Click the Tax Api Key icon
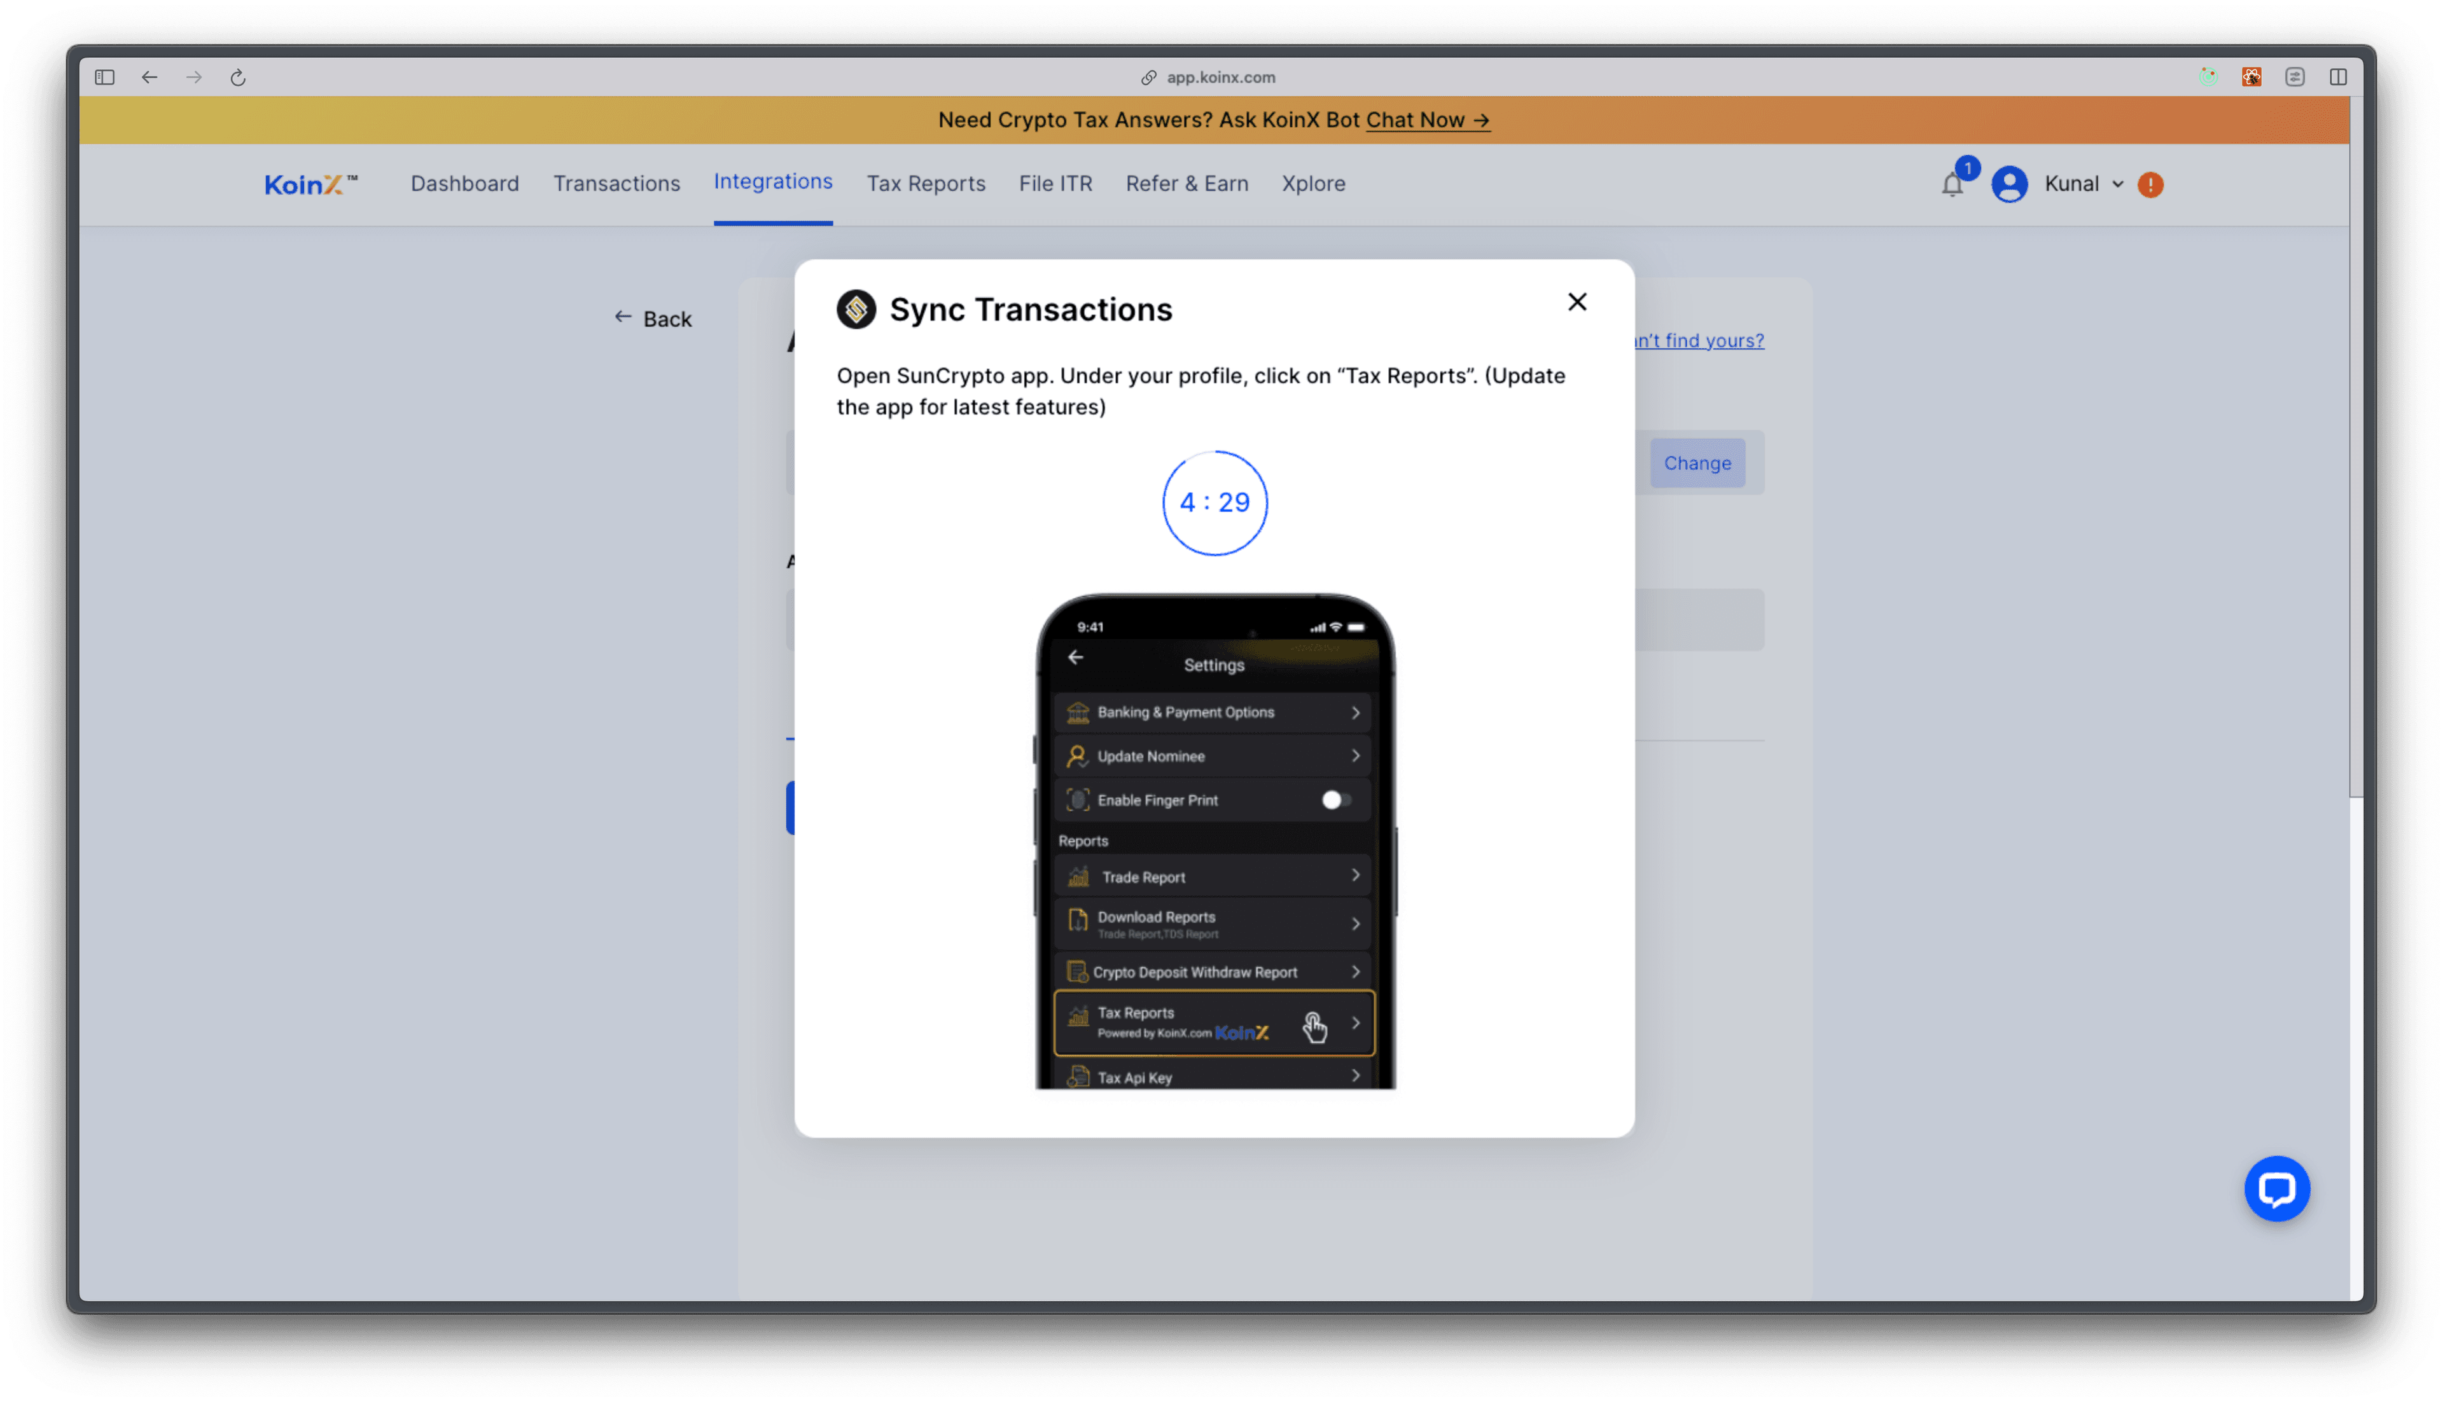The height and width of the screenshot is (1402, 2443). pos(1078,1076)
